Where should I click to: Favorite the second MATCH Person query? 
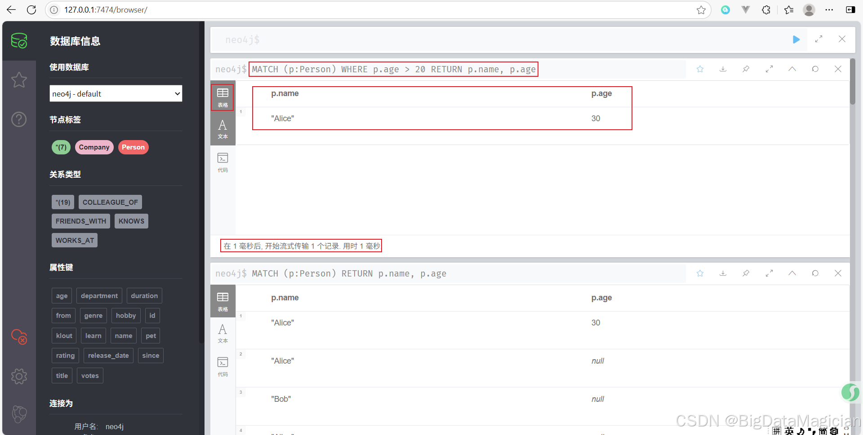(700, 273)
